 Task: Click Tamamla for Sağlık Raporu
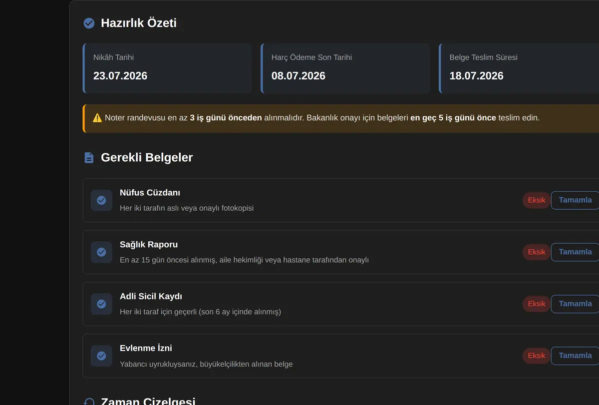(x=575, y=252)
